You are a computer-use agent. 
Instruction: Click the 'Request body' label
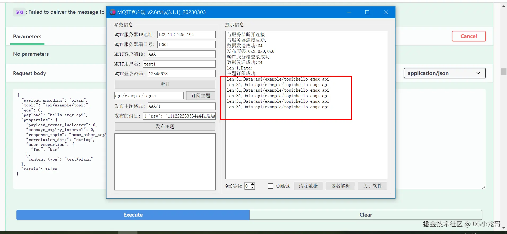coord(30,73)
